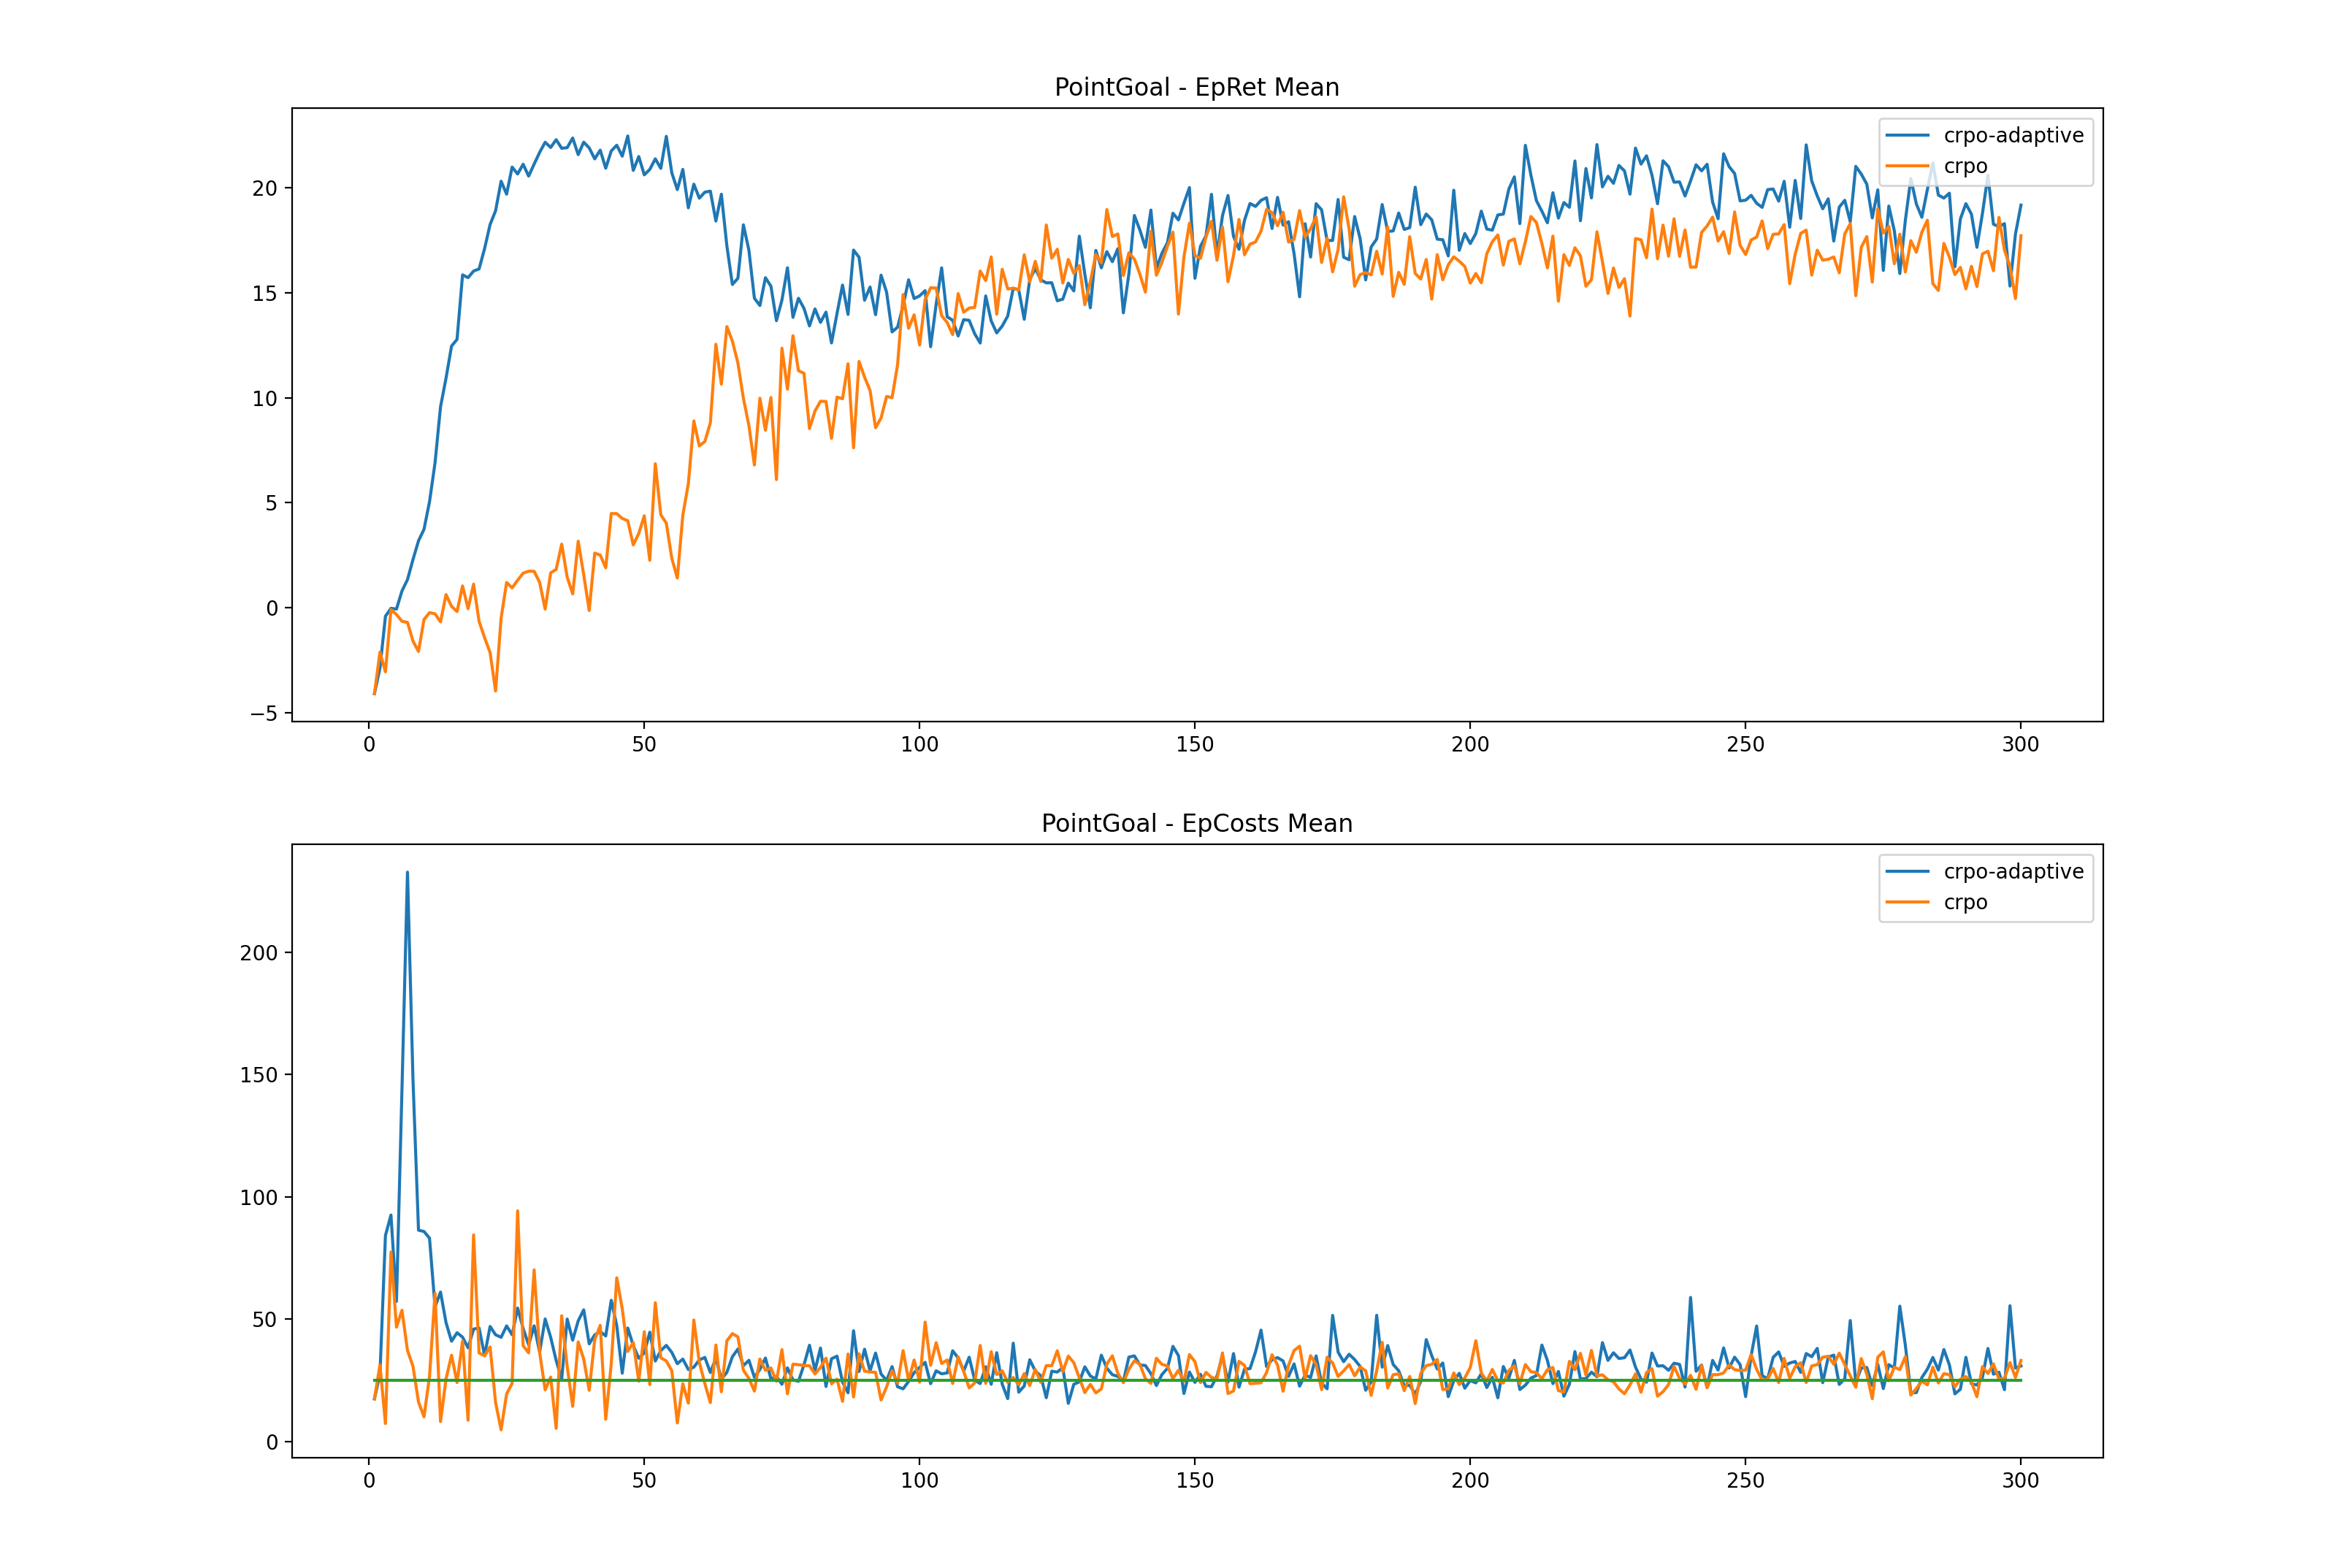
Task: Click the 'PointGoal - EpRet Mean' title
Action: tap(1196, 88)
